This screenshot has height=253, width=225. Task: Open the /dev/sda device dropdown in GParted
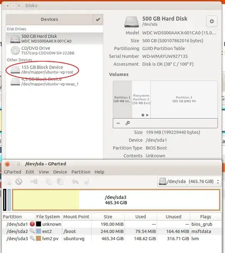[x=189, y=181]
